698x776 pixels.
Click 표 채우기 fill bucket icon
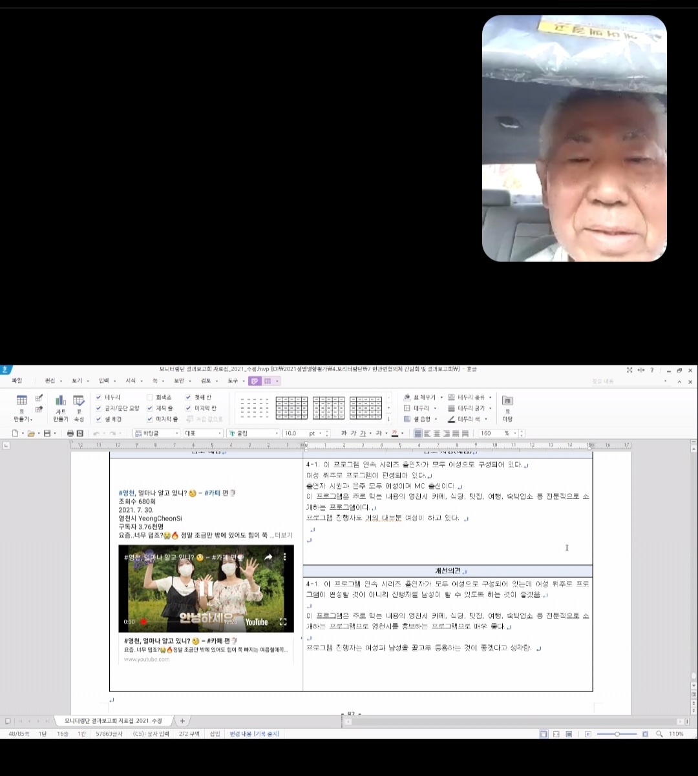pos(407,397)
